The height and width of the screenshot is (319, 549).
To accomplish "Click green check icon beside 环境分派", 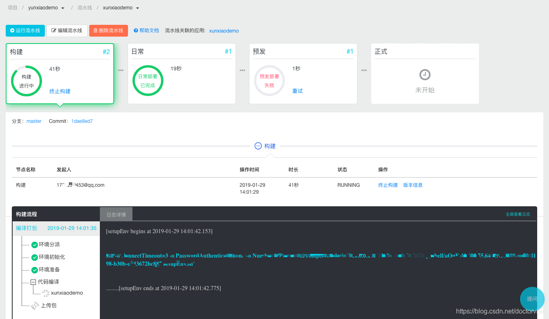I will (35, 245).
